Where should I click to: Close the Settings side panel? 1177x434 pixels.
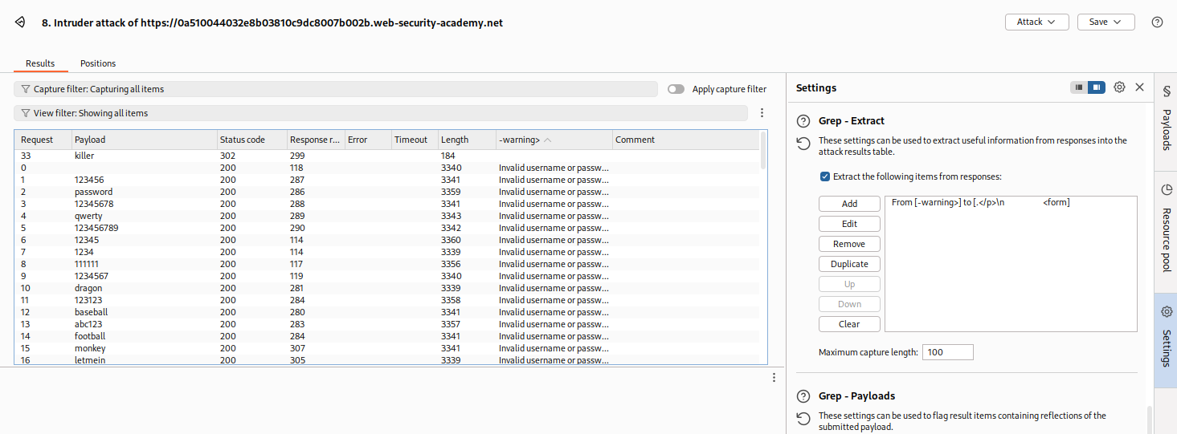coord(1139,87)
